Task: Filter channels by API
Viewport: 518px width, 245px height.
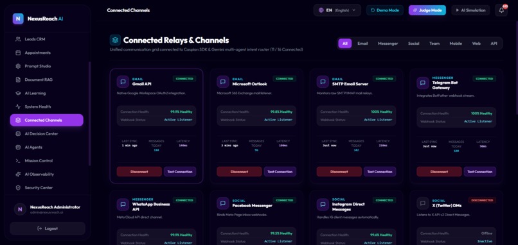Action: coord(494,44)
